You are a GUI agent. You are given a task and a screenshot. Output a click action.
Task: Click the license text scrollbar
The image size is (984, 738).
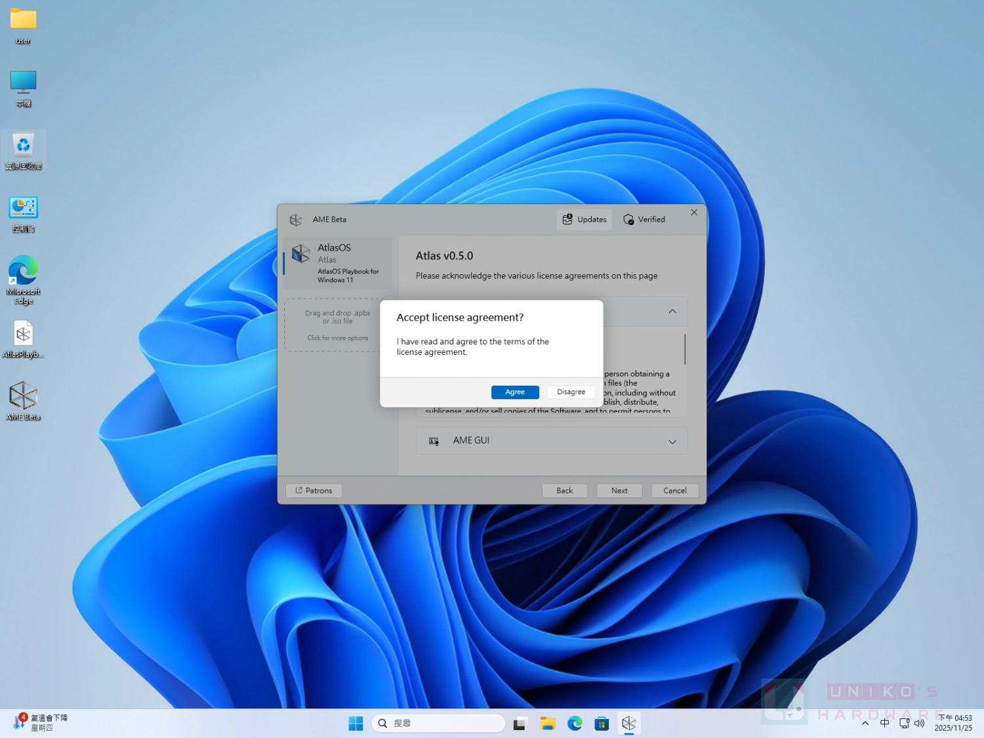click(685, 349)
